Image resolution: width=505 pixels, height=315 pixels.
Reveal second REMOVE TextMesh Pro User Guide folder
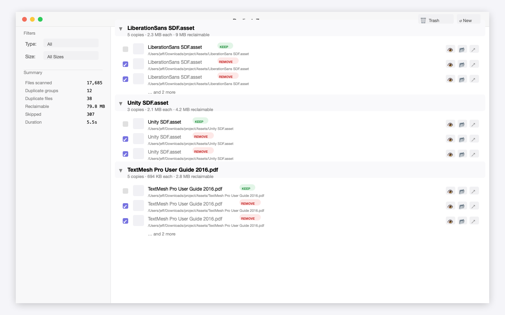click(x=462, y=221)
